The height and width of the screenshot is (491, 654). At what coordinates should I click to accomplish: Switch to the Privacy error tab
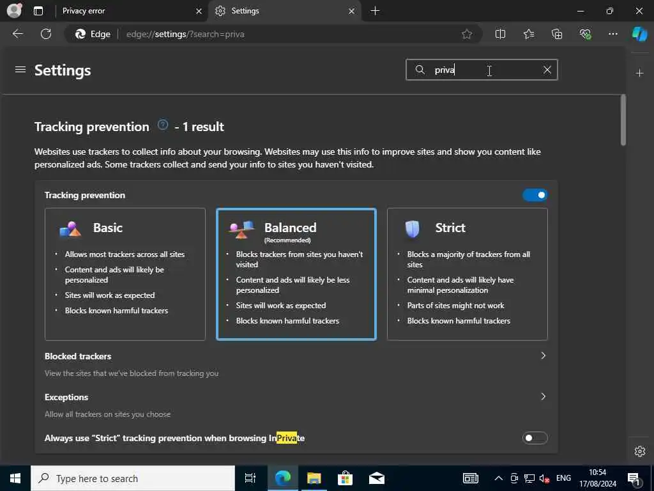click(130, 11)
